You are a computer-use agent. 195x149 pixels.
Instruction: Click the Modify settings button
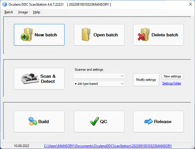click(146, 80)
